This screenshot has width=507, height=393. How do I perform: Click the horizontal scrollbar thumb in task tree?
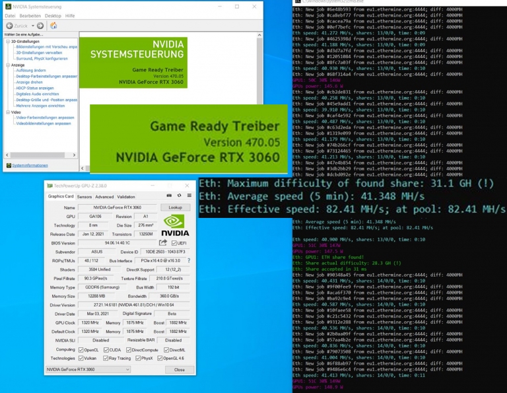(38, 155)
